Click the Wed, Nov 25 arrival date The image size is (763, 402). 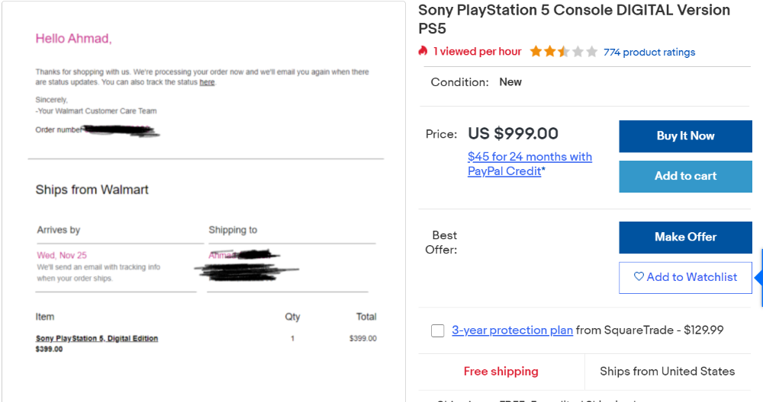(62, 255)
